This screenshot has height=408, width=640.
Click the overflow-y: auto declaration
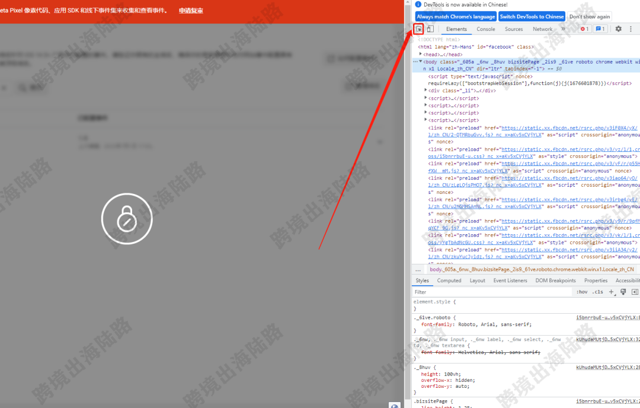[445, 386]
